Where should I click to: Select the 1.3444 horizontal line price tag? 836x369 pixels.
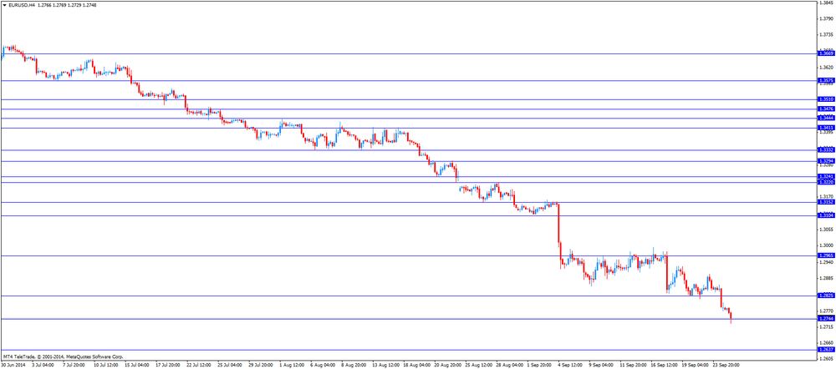[x=826, y=119]
